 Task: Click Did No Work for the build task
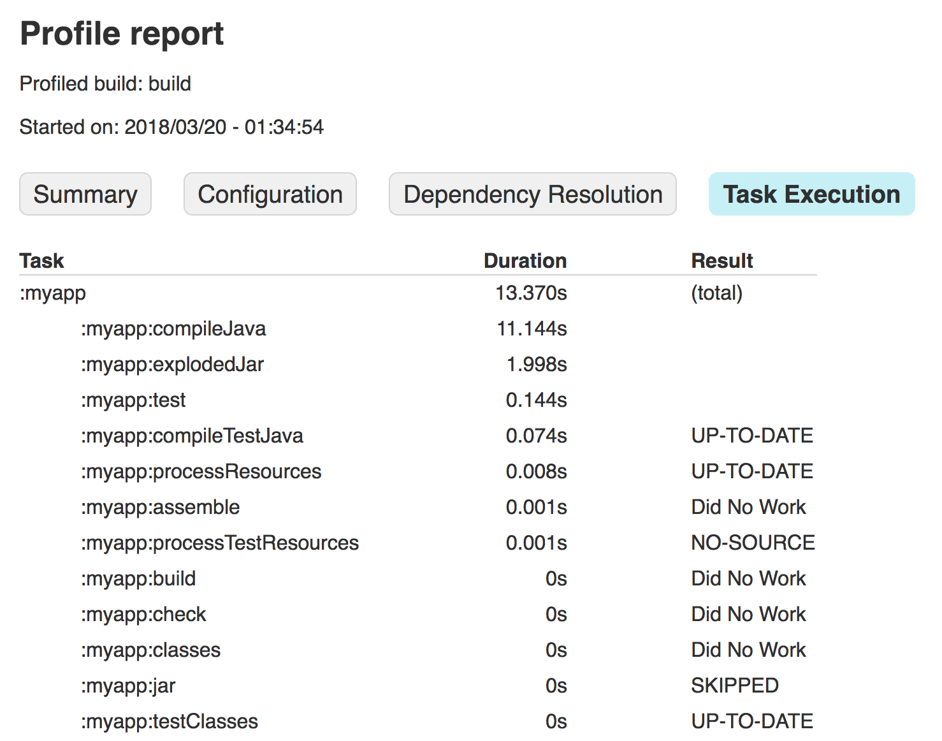(x=749, y=578)
